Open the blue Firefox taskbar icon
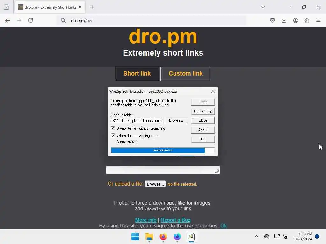 [177, 236]
